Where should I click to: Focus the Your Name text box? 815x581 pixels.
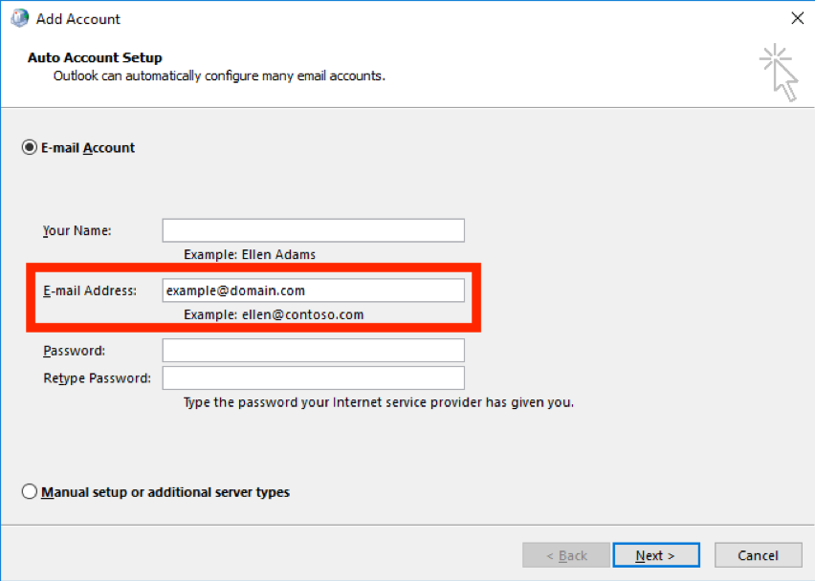[x=314, y=230]
